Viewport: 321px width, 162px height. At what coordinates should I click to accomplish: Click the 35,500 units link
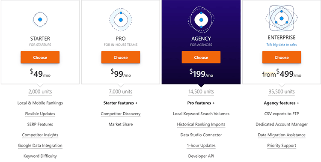(x=282, y=92)
